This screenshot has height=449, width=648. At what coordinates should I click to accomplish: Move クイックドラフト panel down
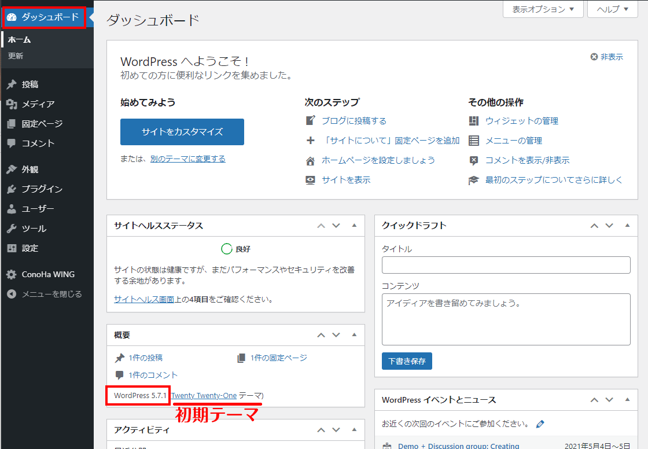pyautogui.click(x=609, y=226)
